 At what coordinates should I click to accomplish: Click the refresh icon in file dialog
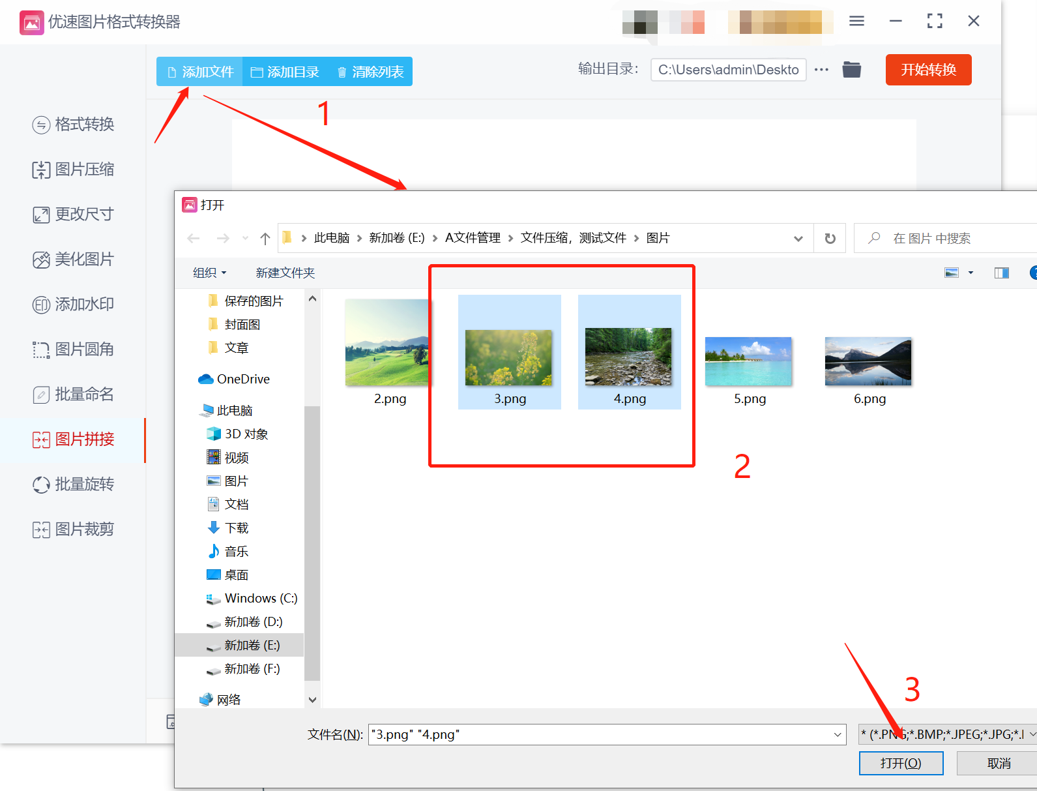[830, 239]
